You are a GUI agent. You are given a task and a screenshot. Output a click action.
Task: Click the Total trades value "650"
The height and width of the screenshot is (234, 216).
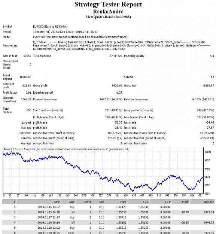29,110
